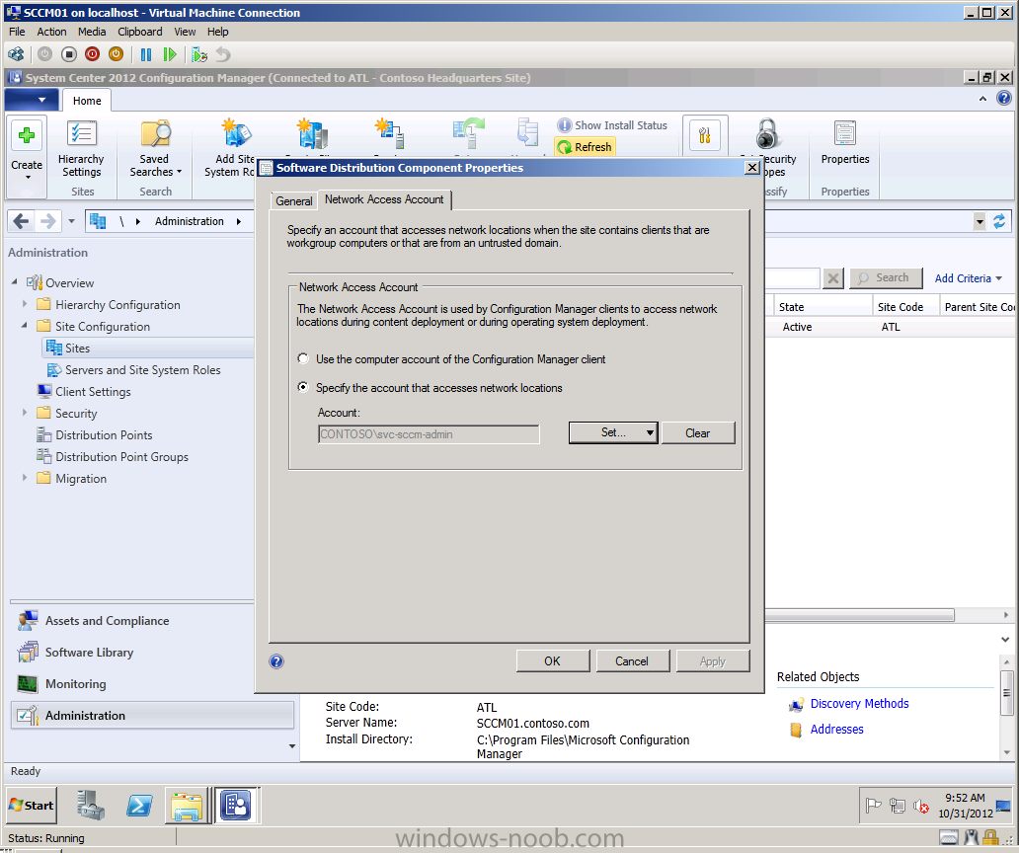
Task: Click the Action Center flag tray icon
Action: 874,807
